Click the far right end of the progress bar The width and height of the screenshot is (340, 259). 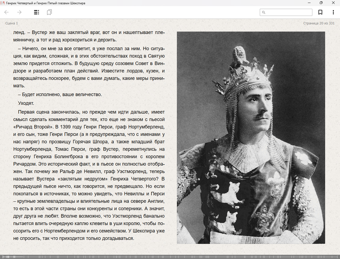tap(338, 257)
